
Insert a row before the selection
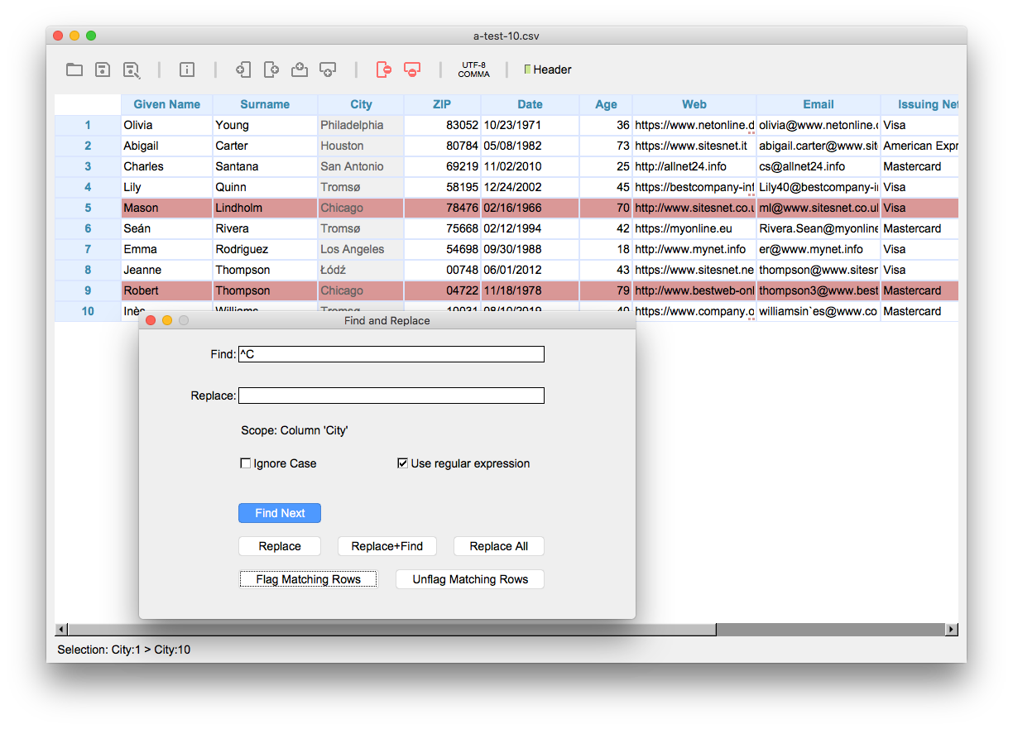pyautogui.click(x=242, y=70)
